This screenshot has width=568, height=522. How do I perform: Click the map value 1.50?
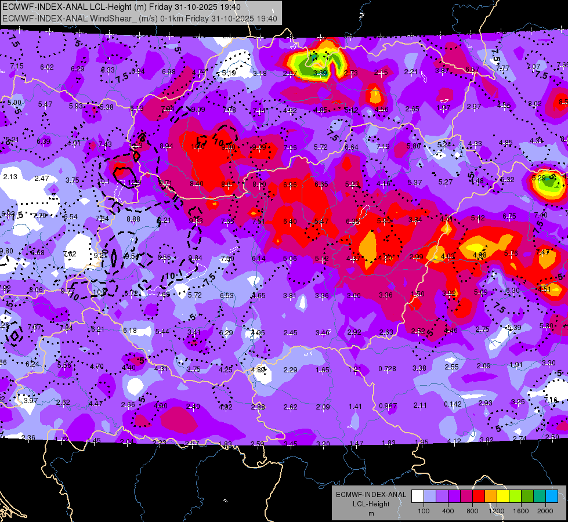click(x=418, y=294)
